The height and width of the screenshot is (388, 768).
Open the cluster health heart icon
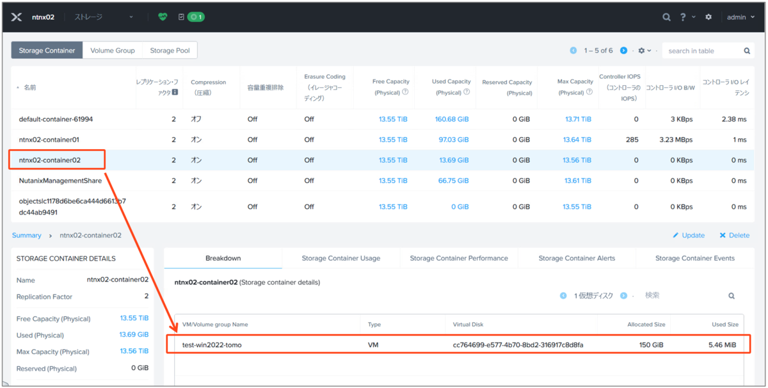coord(163,17)
